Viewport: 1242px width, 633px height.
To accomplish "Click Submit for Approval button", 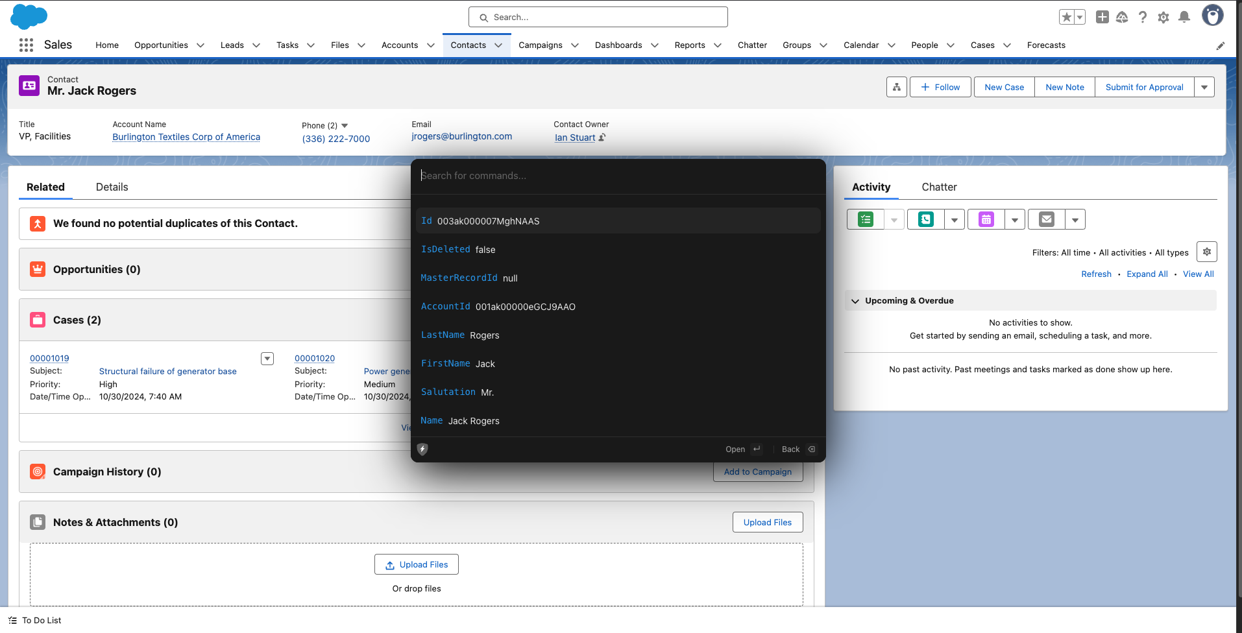I will 1145,87.
